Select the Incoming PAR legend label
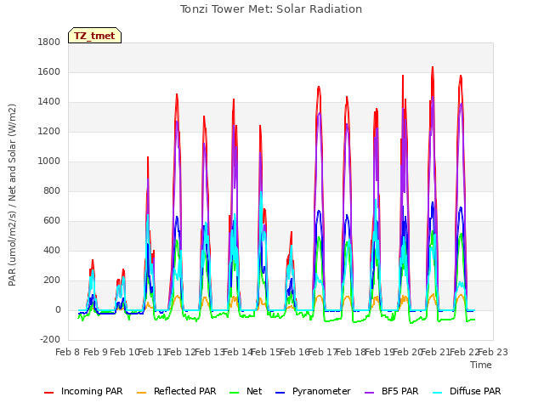Image resolution: width=544 pixels, height=408 pixels. (92, 391)
